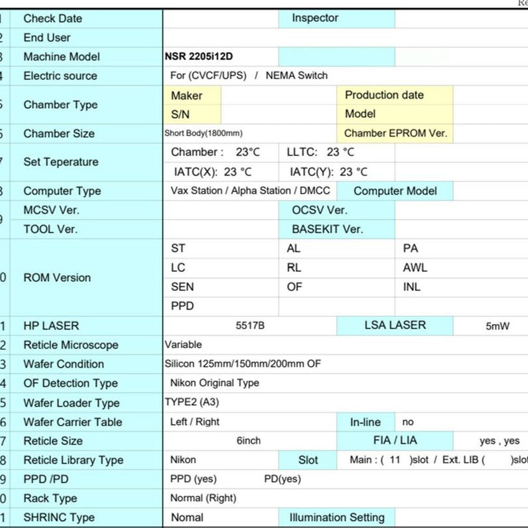Click the 'LLTC: 23 °C' cell
Viewport: 528px width, 528px height.
coord(337,152)
